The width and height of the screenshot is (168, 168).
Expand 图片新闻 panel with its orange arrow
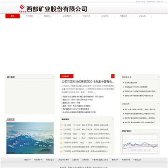click(x=53, y=77)
